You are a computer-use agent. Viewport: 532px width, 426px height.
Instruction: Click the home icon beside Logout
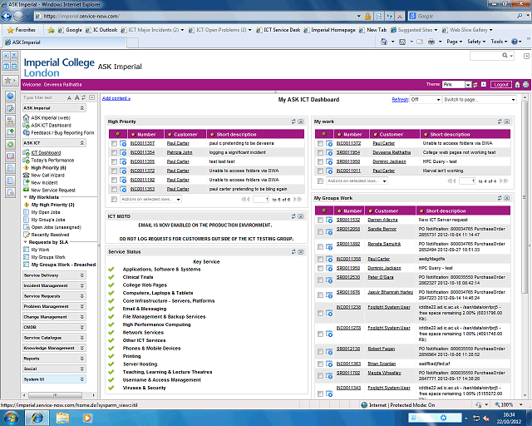click(517, 85)
